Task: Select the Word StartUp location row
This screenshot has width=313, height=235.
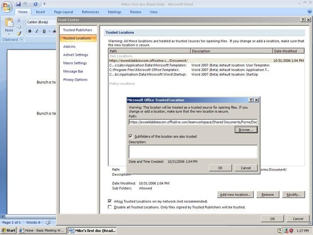Action: [x=206, y=74]
